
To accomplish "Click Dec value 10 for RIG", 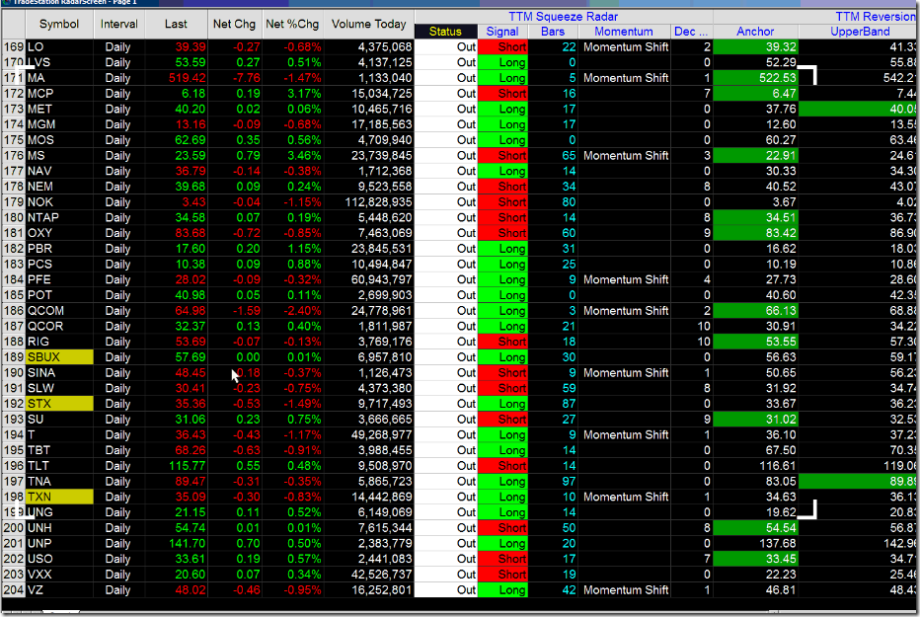I will 704,342.
